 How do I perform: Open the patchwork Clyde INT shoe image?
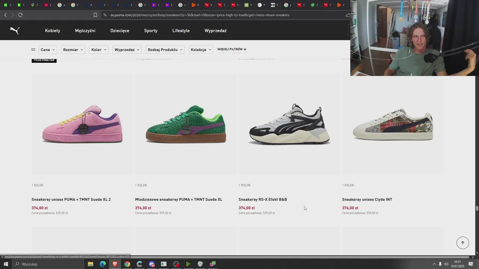pos(393,124)
